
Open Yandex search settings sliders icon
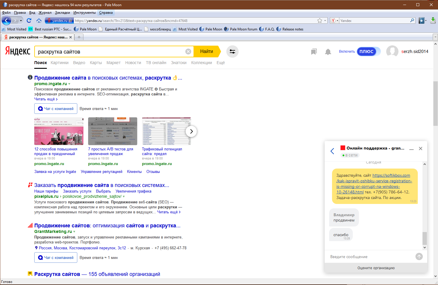232,51
